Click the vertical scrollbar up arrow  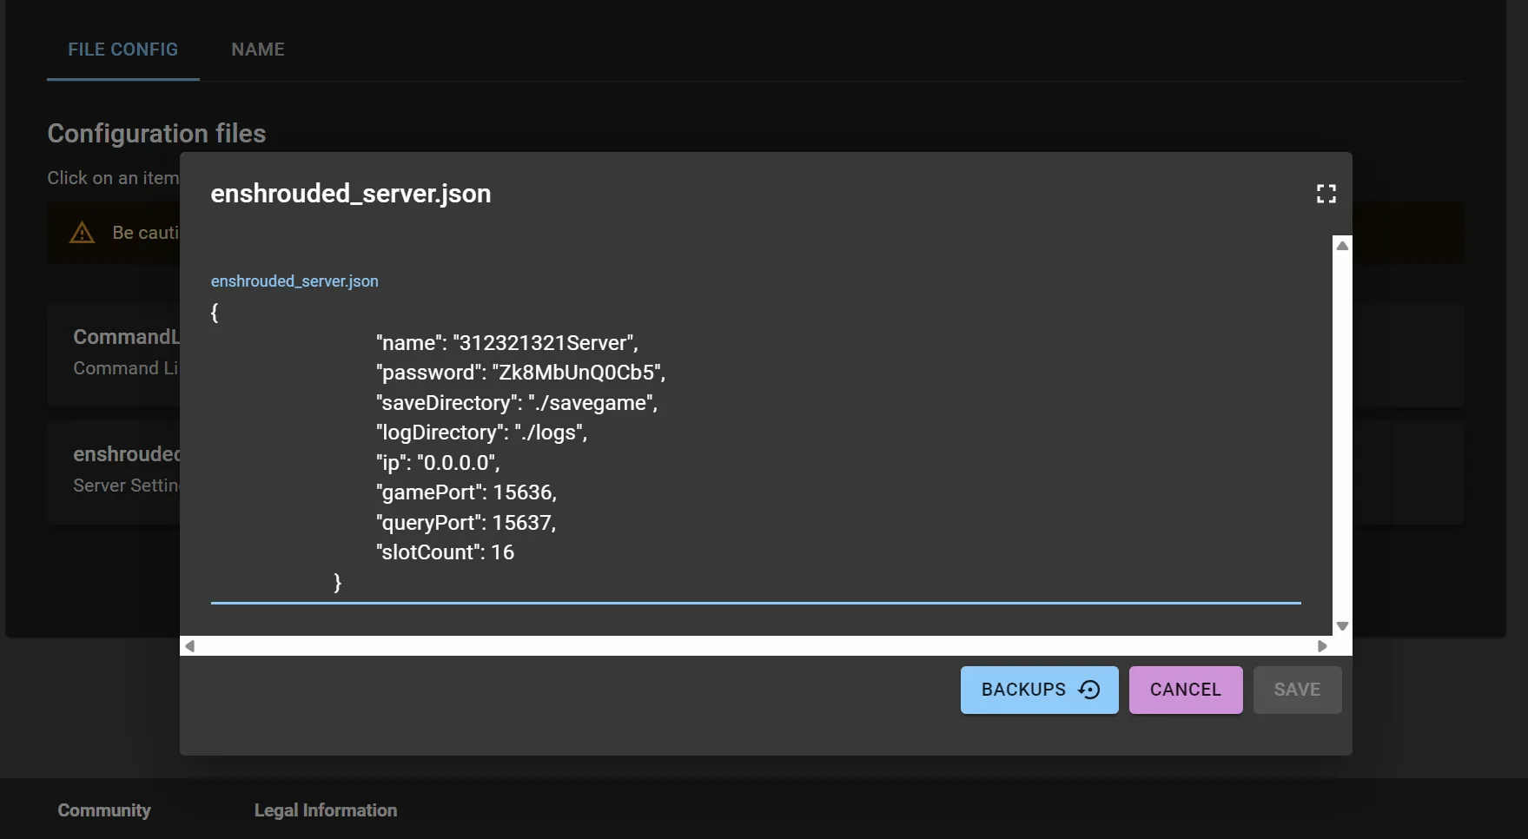tap(1342, 246)
